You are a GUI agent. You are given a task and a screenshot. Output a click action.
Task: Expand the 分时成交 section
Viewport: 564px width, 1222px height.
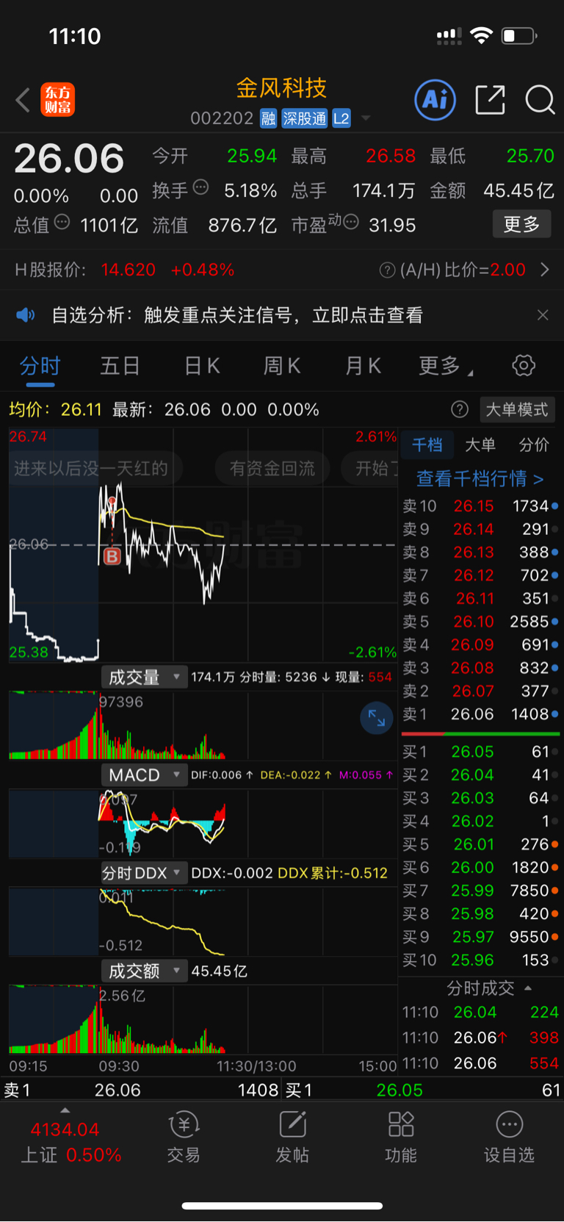point(488,988)
